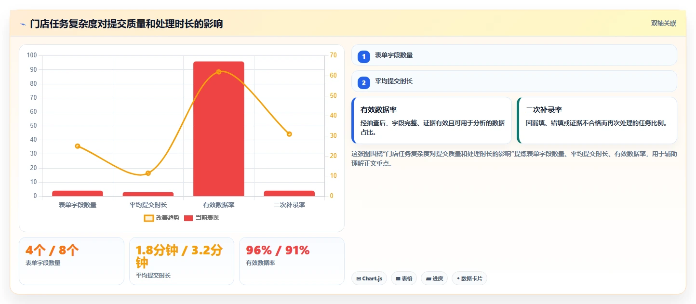696x304 pixels.
Task: Click the 双轴关联 label in header
Action: pyautogui.click(x=664, y=24)
